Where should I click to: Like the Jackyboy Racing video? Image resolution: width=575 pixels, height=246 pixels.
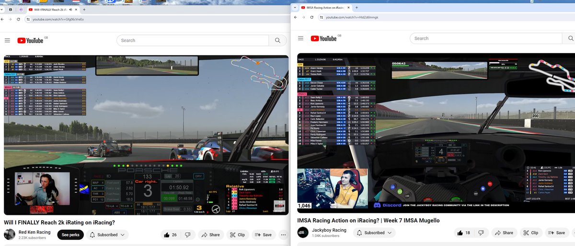click(464, 233)
